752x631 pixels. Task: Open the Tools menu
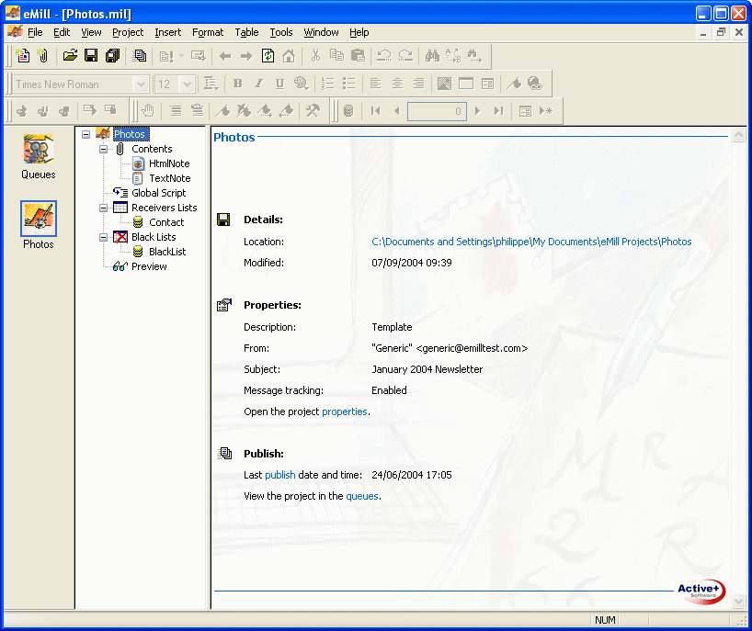pyautogui.click(x=281, y=32)
